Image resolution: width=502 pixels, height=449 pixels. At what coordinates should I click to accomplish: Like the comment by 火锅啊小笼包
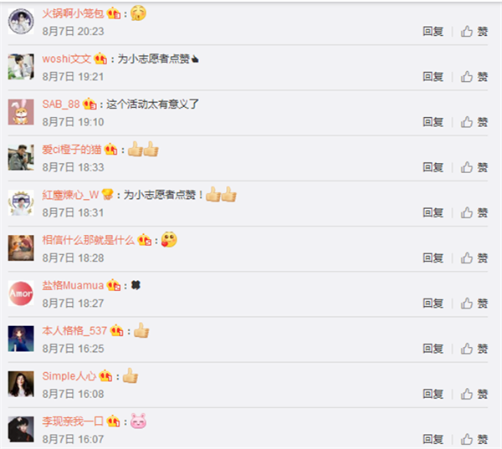tap(474, 32)
